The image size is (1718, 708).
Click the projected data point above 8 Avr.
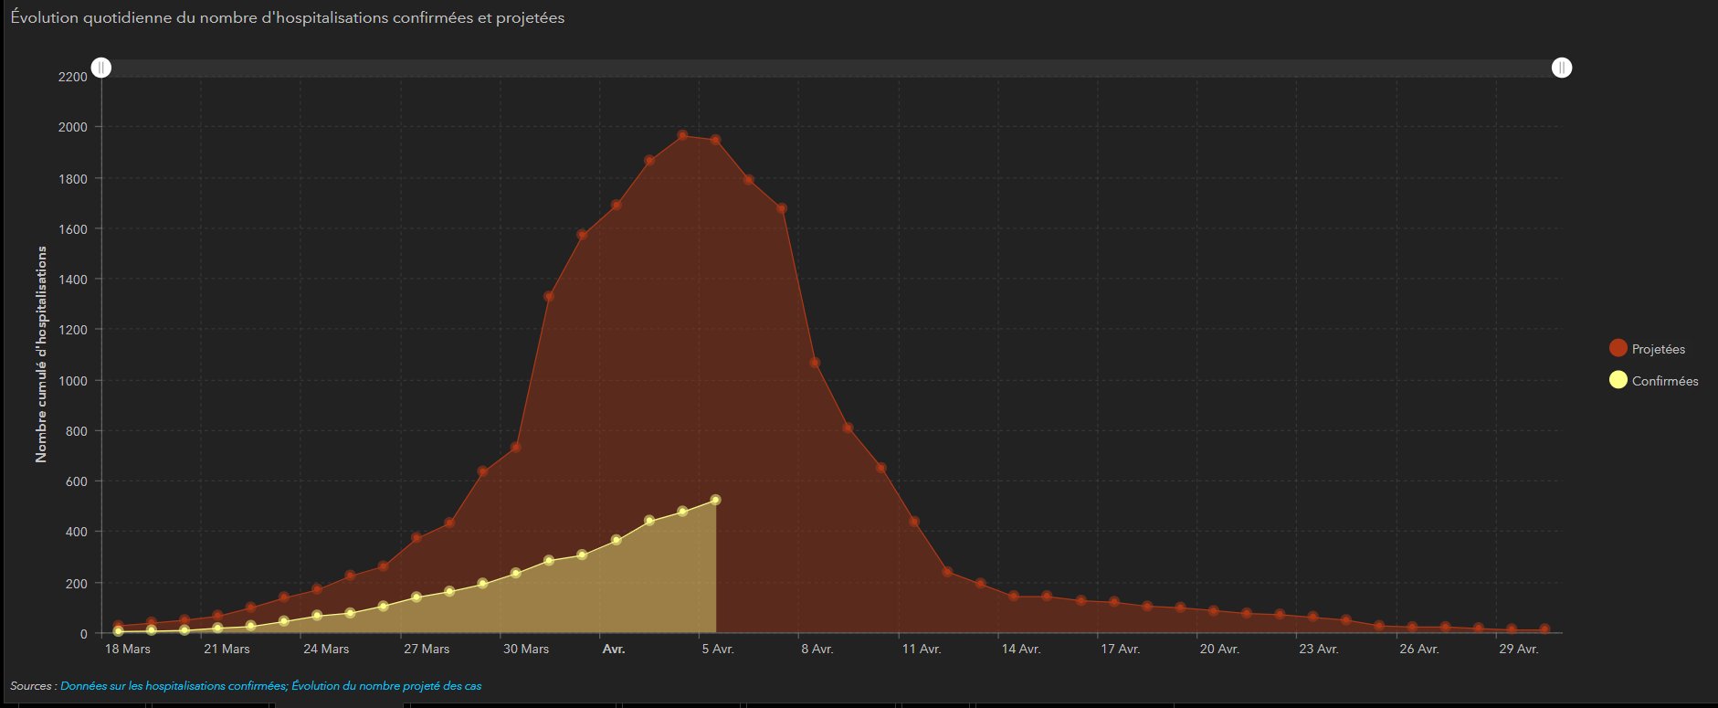click(x=815, y=363)
